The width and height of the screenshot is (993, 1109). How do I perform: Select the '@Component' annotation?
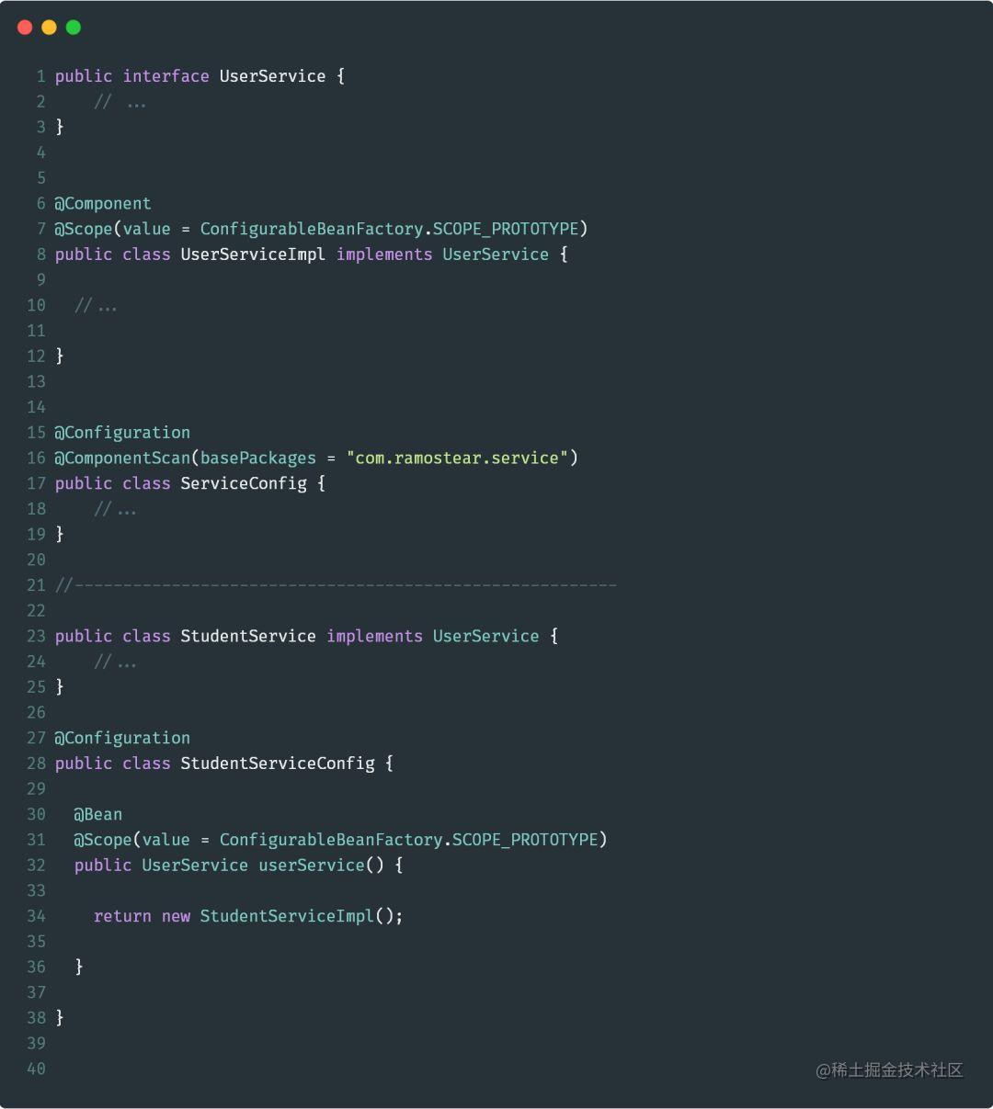coord(103,204)
